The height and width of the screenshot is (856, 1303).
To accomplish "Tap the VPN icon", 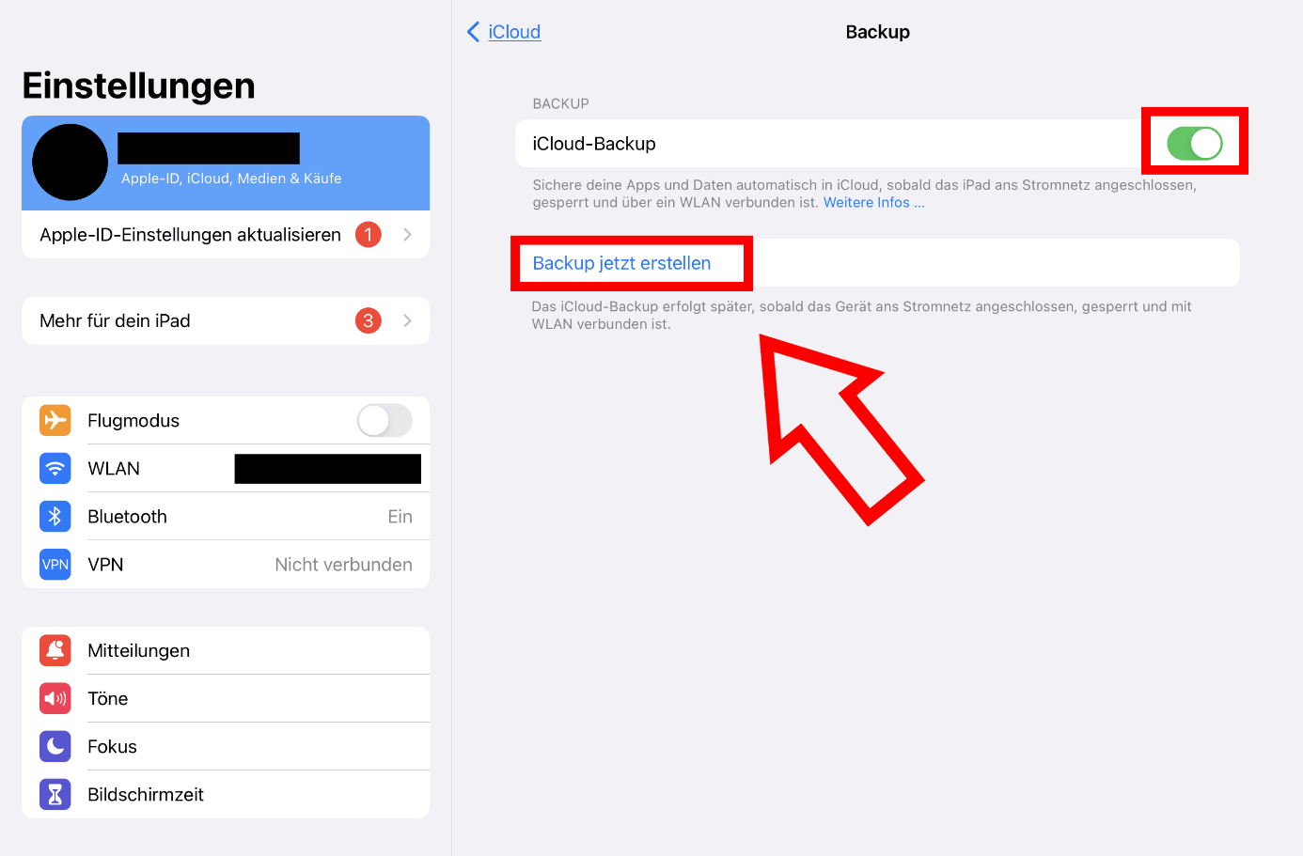I will [x=55, y=564].
